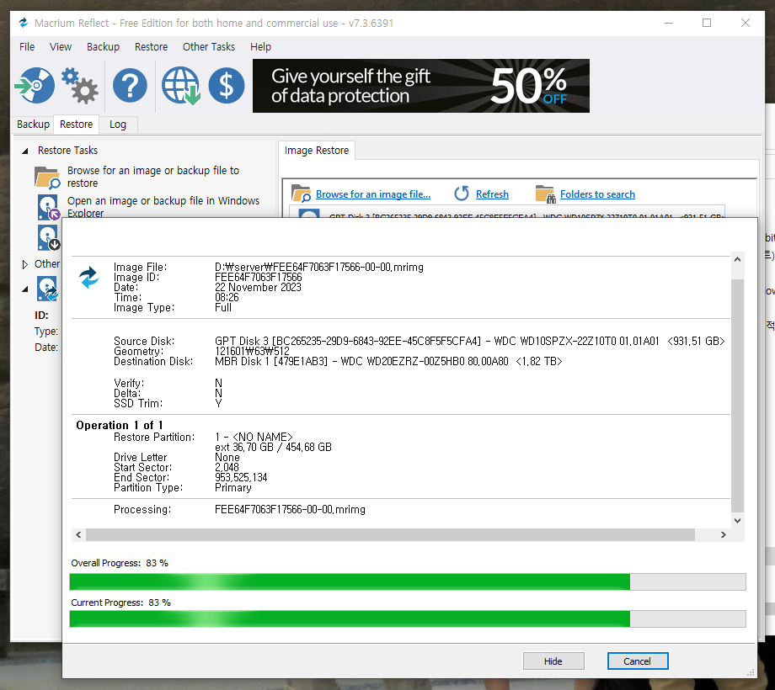This screenshot has height=690, width=775.
Task: Click the 50% off data protection banner
Action: (420, 86)
